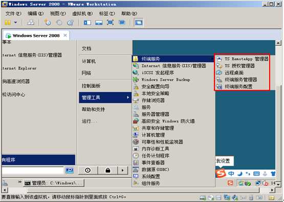284x202 pixels.
Task: Open 远程桌面 in 终端服务
Action: (x=242, y=73)
